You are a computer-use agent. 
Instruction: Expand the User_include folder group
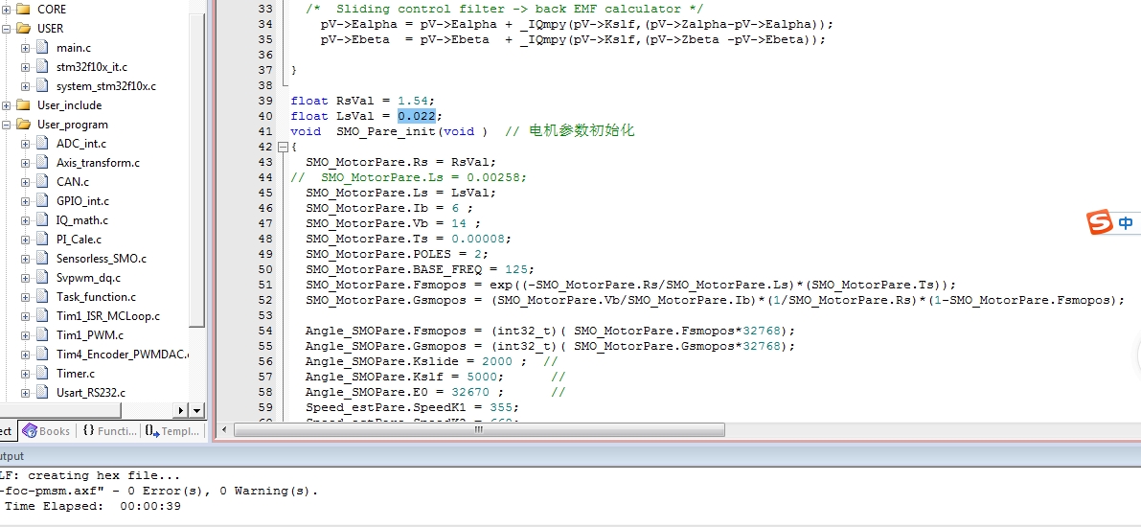6,105
